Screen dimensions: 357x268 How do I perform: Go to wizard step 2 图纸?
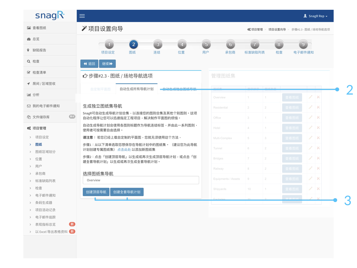(134, 44)
